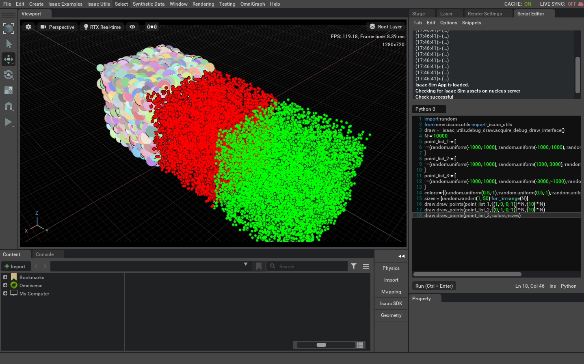The height and width of the screenshot is (364, 584).
Task: Go back in content browser
Action: click(36, 266)
